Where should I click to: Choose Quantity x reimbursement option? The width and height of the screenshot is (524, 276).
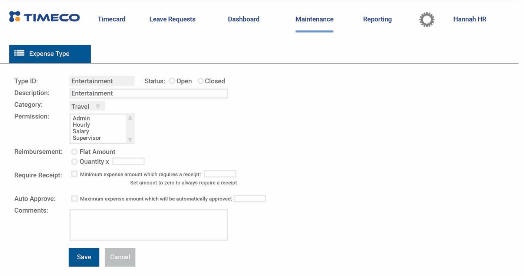click(x=74, y=161)
